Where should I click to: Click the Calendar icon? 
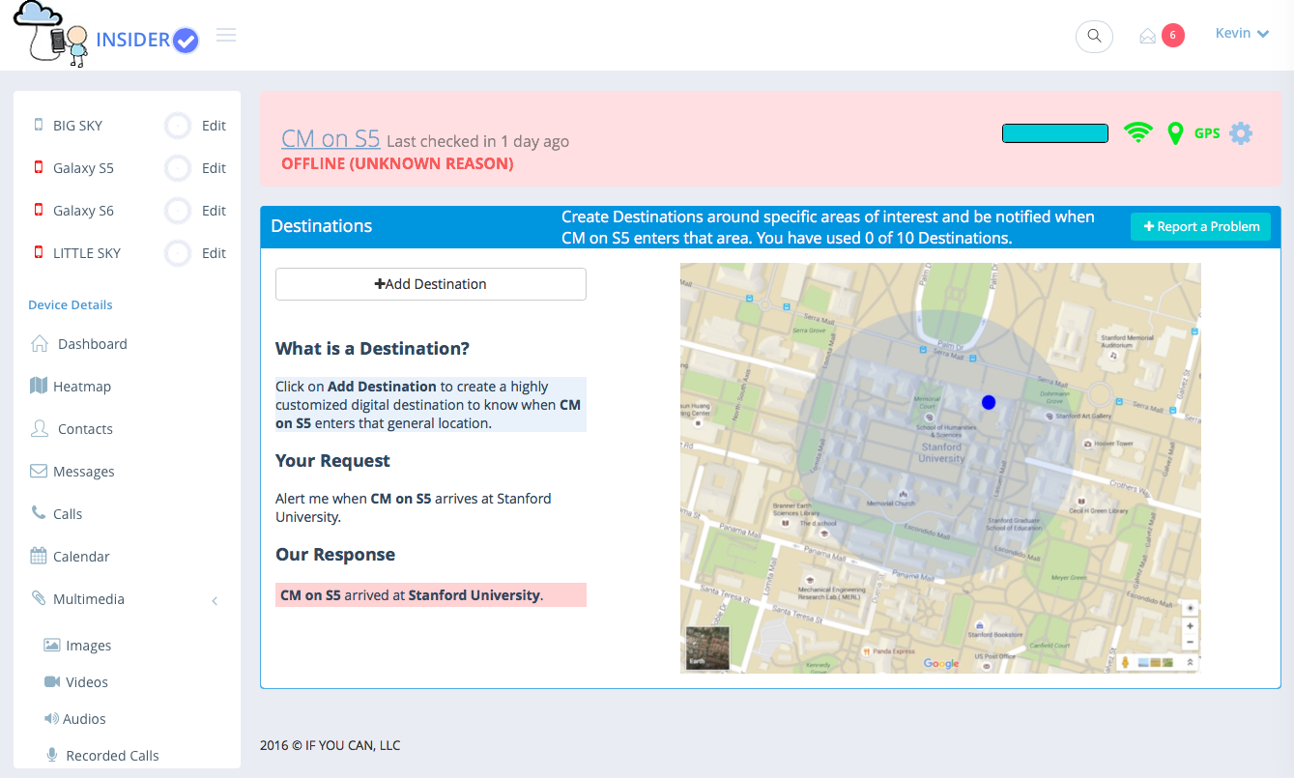click(39, 556)
